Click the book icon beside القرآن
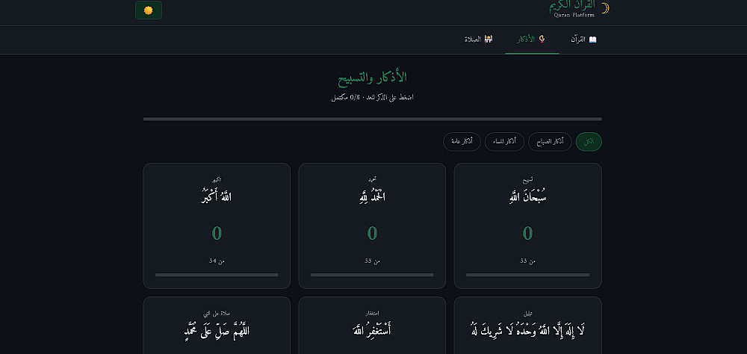 (x=592, y=39)
